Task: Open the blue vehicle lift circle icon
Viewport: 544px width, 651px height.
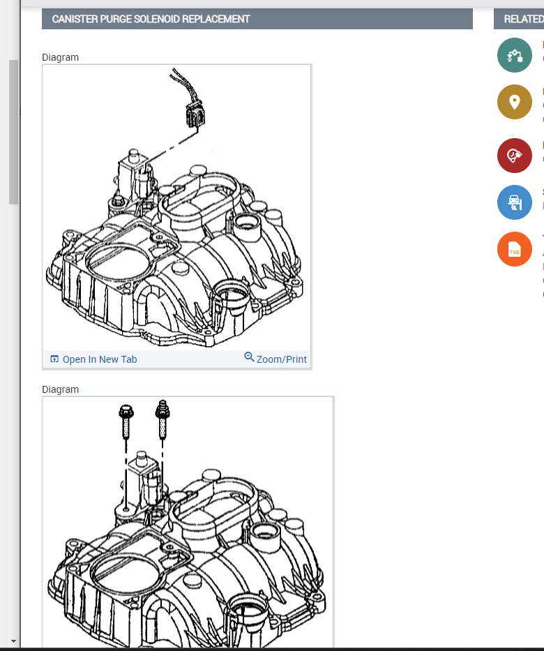Action: pos(515,202)
